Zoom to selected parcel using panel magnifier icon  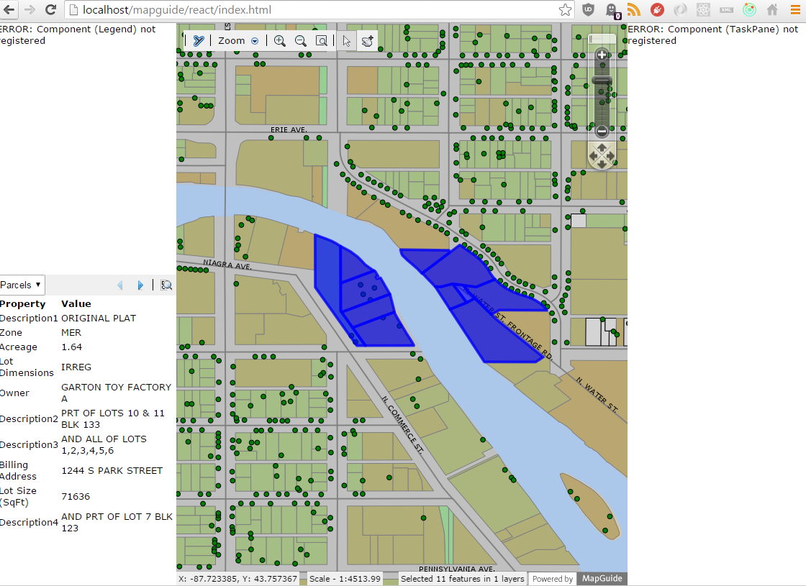click(x=166, y=285)
